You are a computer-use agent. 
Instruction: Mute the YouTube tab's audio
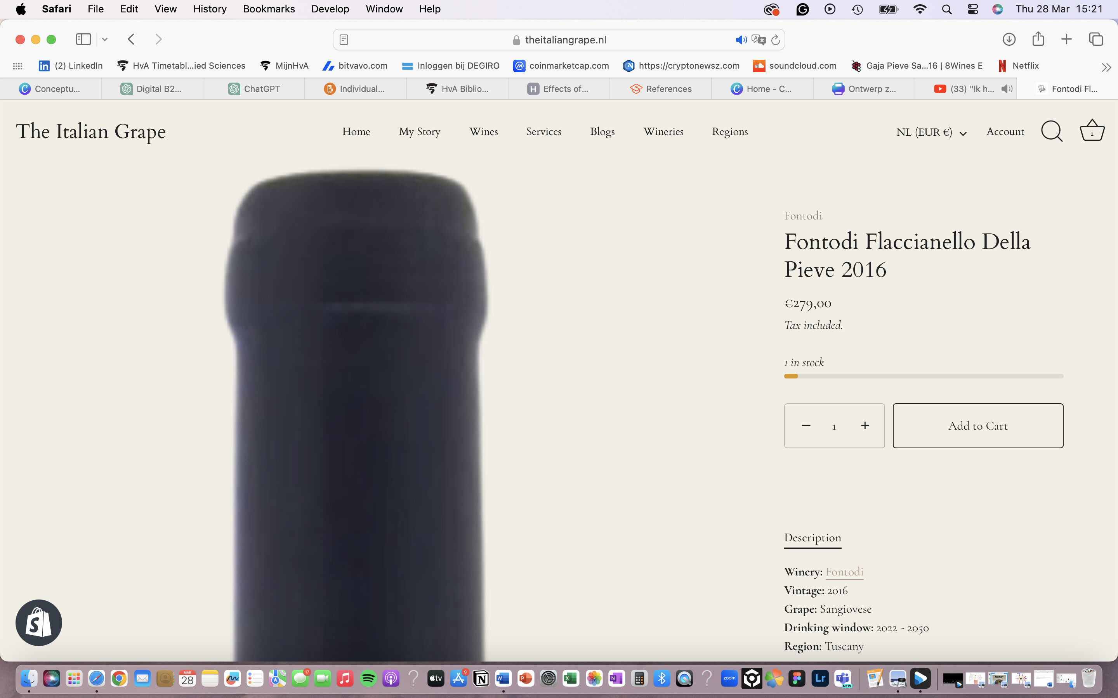1007,89
